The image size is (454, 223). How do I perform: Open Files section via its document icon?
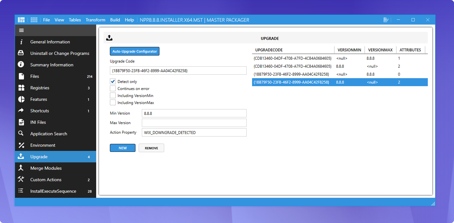21,76
